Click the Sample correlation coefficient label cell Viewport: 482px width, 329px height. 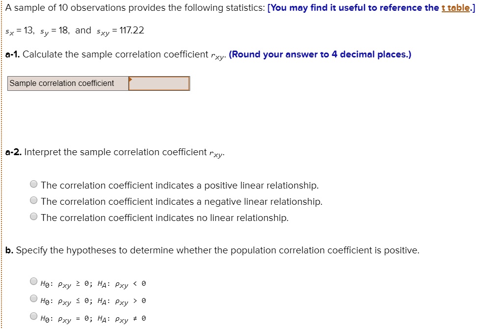(67, 83)
